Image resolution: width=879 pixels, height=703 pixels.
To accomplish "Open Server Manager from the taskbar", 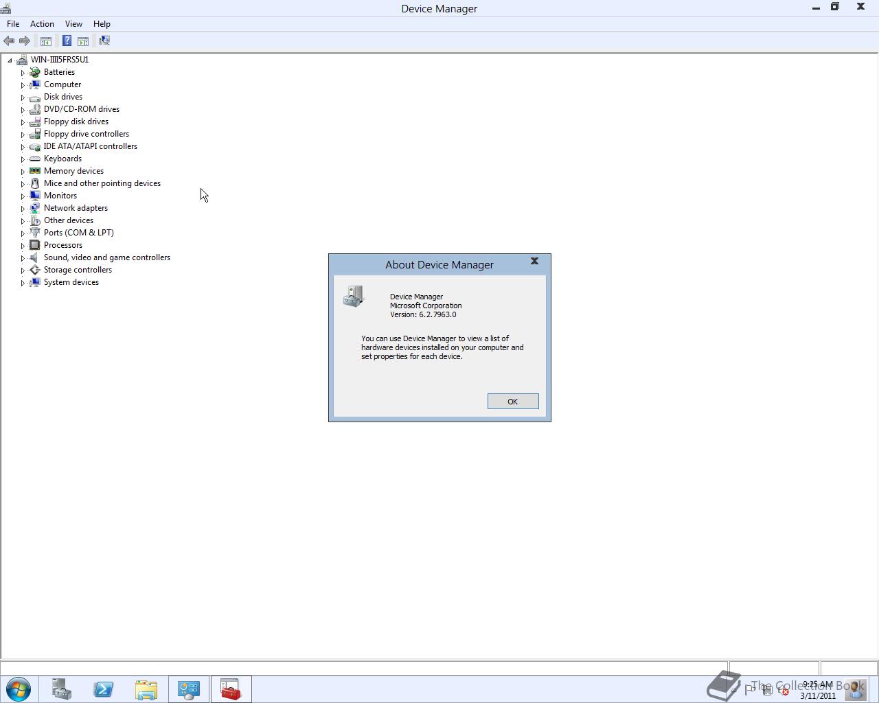I will click(62, 689).
